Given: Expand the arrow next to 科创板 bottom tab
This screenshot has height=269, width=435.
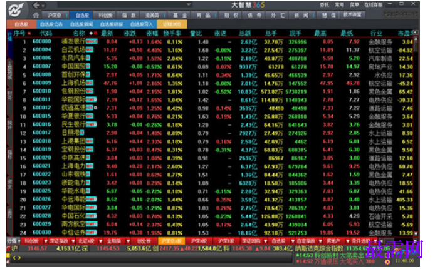Looking at the screenshot, I should click(x=46, y=241).
